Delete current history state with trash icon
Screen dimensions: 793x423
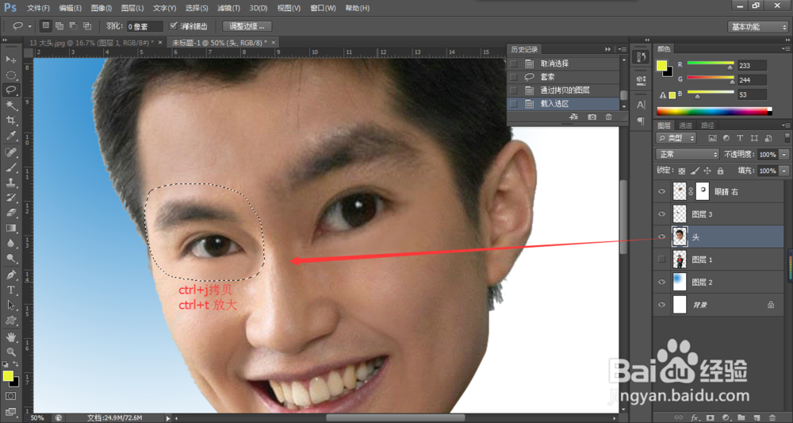[608, 117]
